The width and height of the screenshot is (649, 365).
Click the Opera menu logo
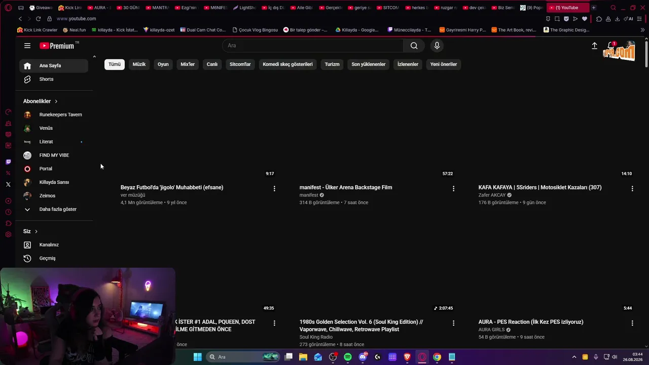8,8
